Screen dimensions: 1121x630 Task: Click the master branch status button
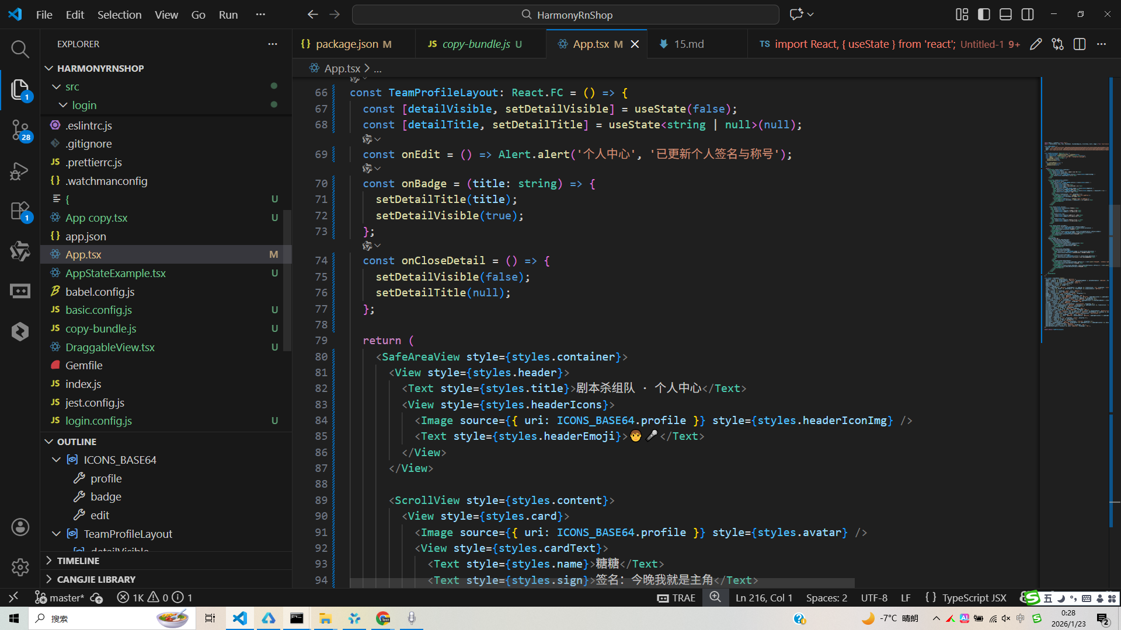click(60, 598)
